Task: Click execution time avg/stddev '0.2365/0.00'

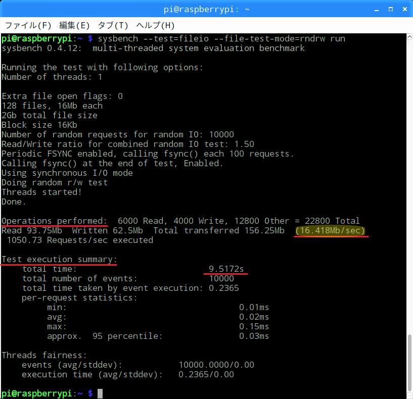Action: [206, 375]
